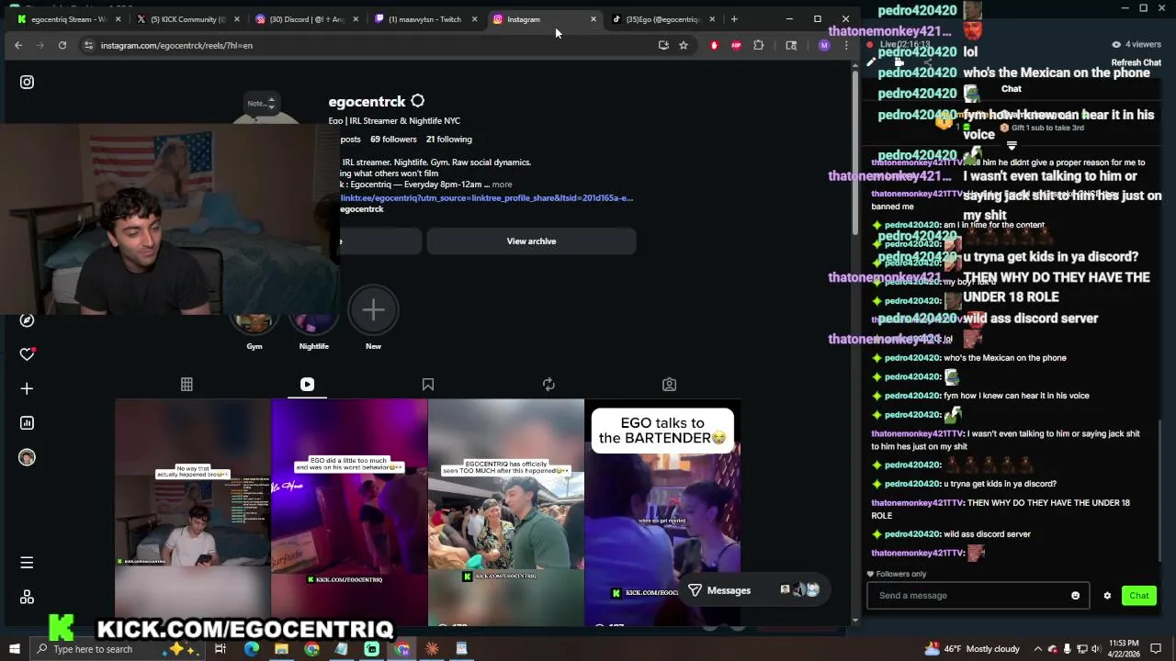Switch to the Ego TikTok browser tab

tap(661, 19)
